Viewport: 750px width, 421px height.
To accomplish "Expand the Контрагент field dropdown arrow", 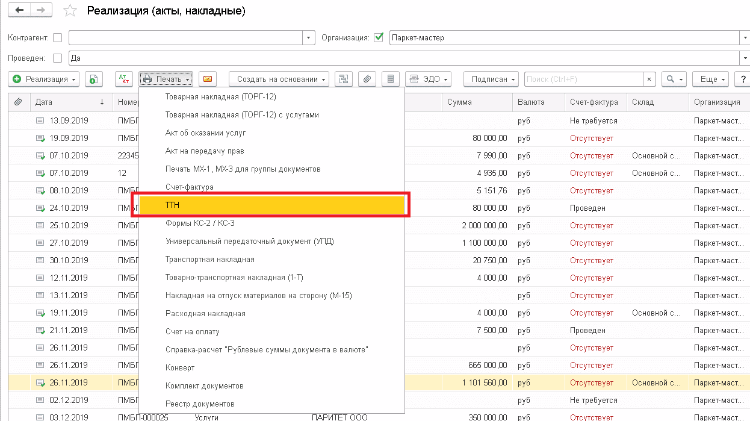I will coord(309,37).
